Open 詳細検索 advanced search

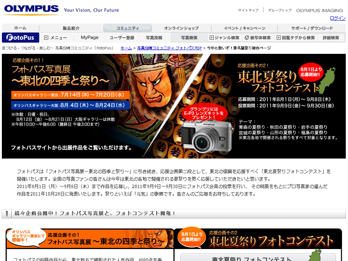(331, 38)
